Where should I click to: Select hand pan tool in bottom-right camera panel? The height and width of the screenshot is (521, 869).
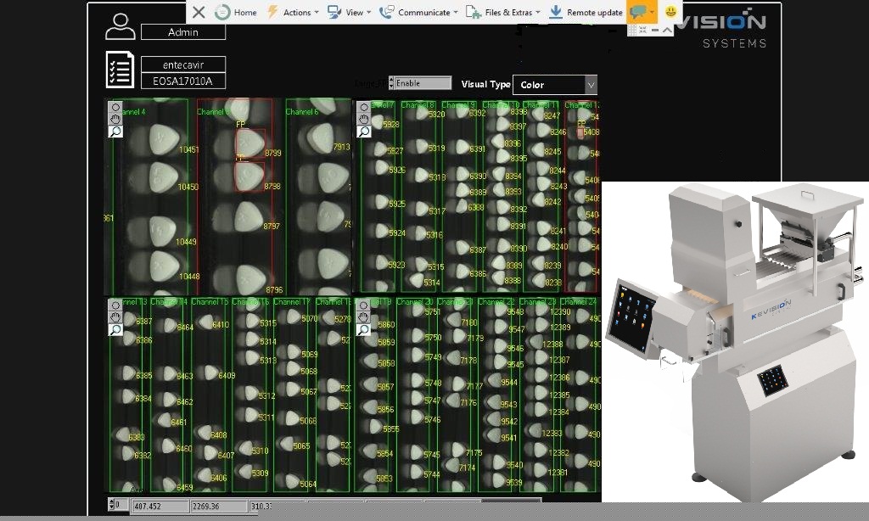363,317
